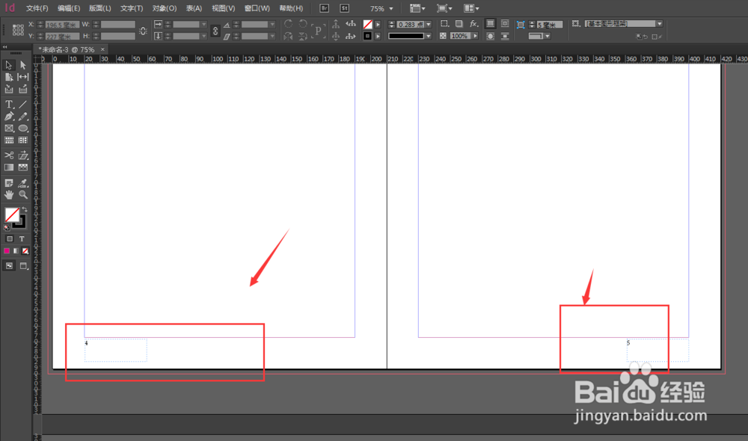This screenshot has width=748, height=441.
Task: Select the Zoom magnifier tool
Action: [x=23, y=194]
